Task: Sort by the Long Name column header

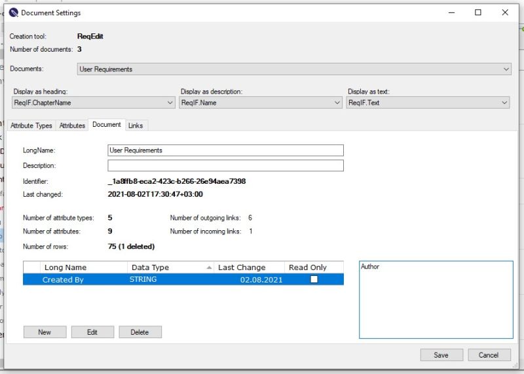Action: [x=84, y=267]
